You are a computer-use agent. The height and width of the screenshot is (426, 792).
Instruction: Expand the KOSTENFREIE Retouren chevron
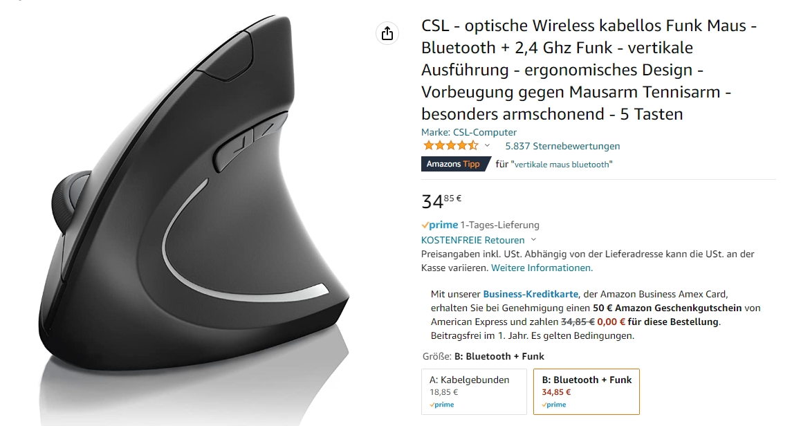tap(533, 240)
